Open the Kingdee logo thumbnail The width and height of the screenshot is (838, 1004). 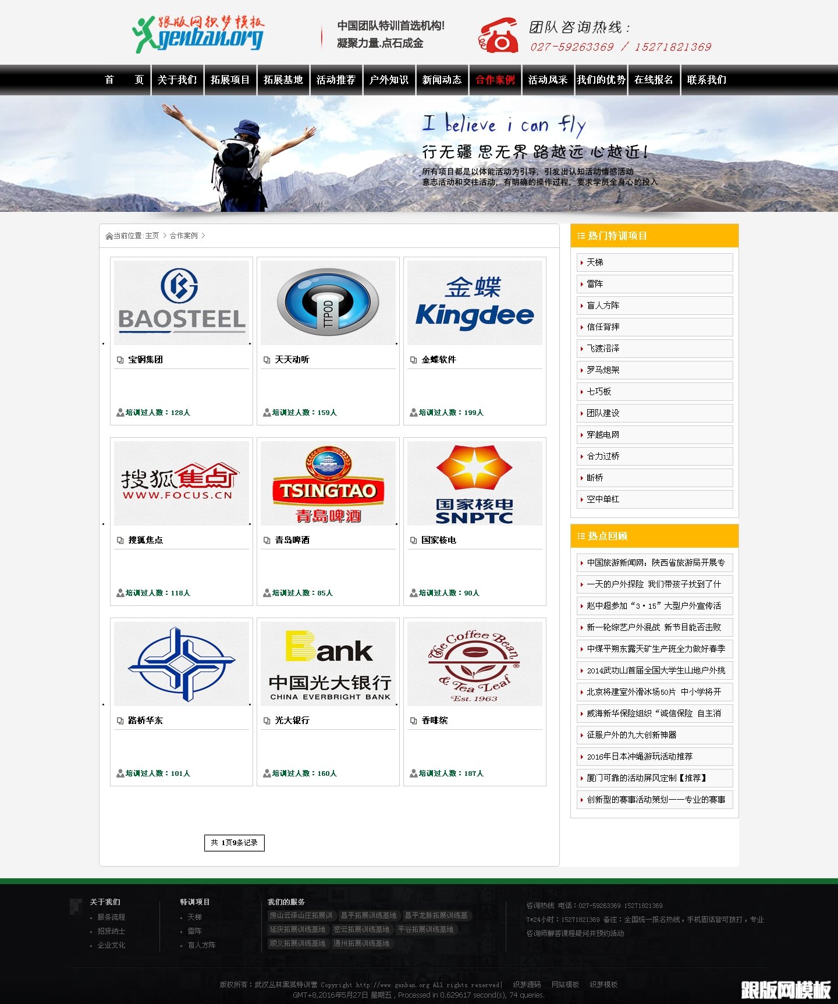point(475,303)
